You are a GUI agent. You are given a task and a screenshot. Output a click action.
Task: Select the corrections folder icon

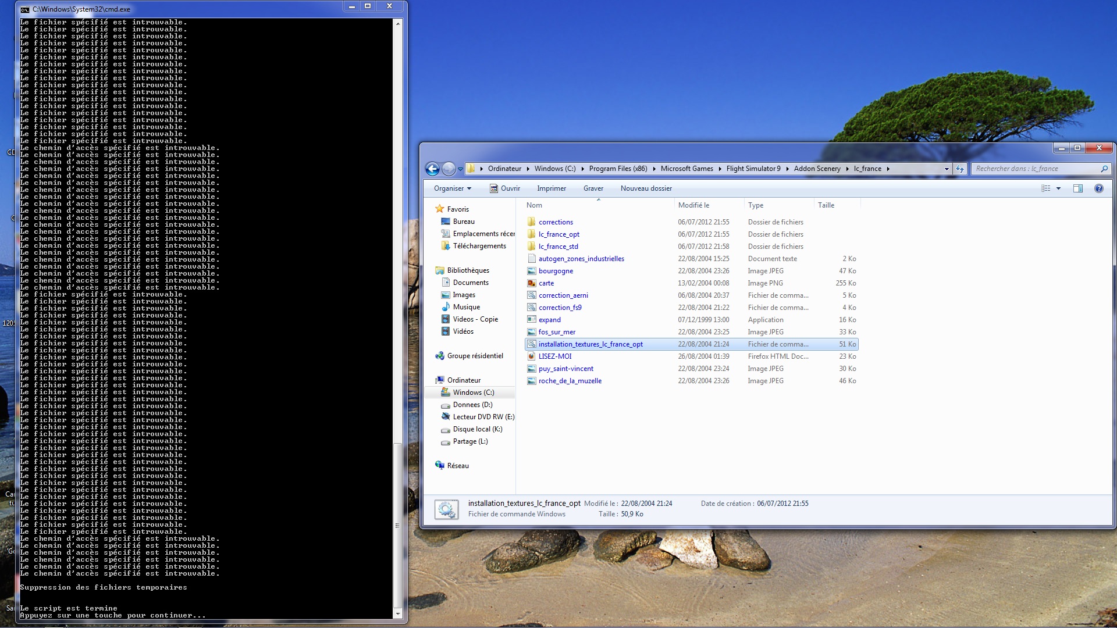[x=531, y=222]
